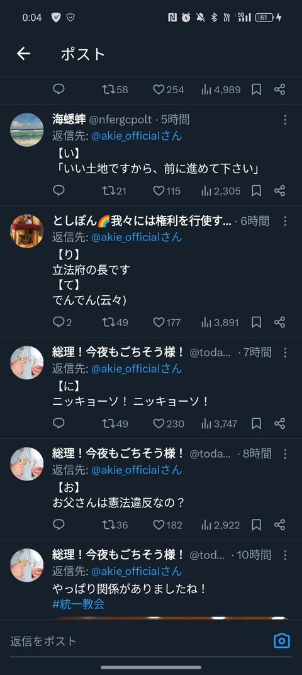302x675 pixels.
Task: Open camera icon in reply bar
Action: click(x=282, y=640)
